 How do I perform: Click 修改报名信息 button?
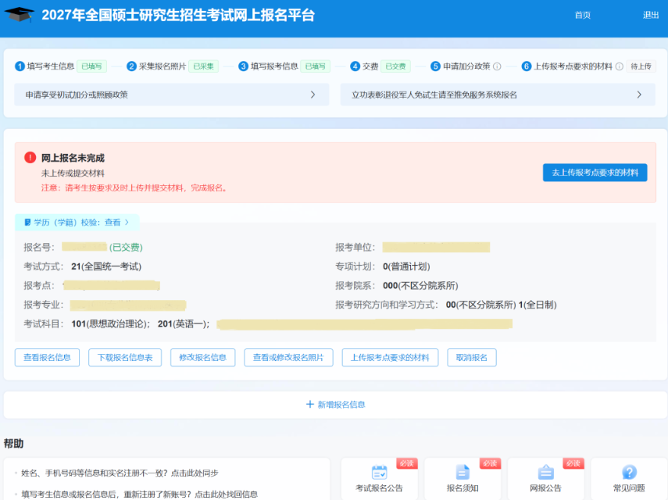pyautogui.click(x=203, y=357)
